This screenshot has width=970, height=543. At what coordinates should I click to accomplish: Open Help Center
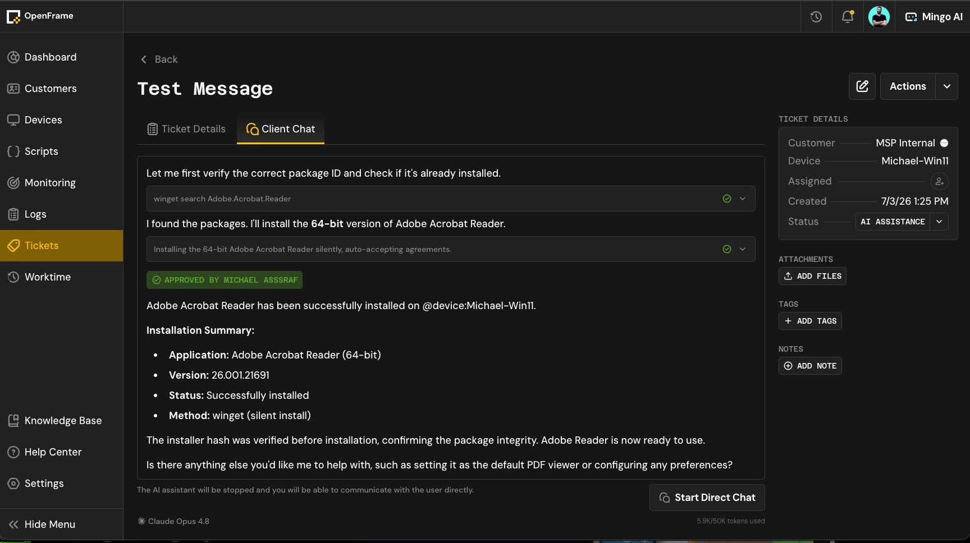(x=62, y=452)
